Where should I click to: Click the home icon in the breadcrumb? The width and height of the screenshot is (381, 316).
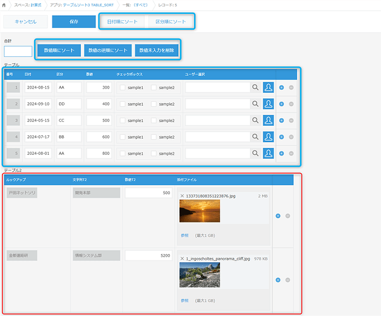point(6,5)
